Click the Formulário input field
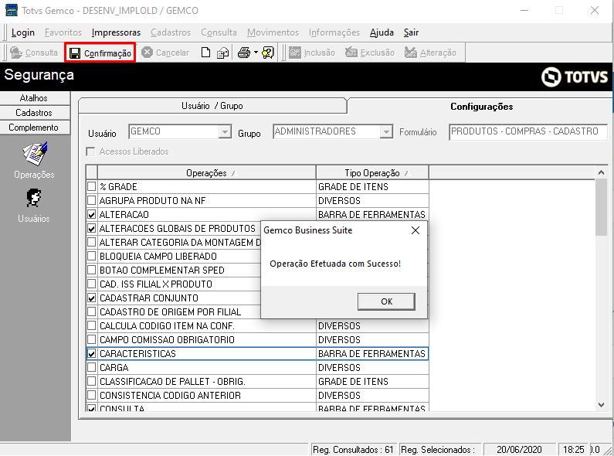The height and width of the screenshot is (456, 614). 527,132
